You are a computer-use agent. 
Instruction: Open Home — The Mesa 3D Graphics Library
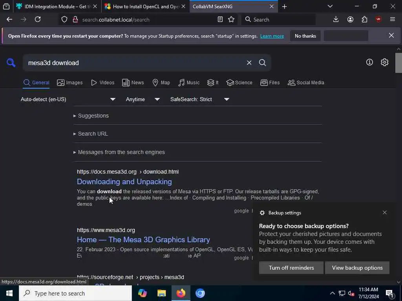click(143, 240)
